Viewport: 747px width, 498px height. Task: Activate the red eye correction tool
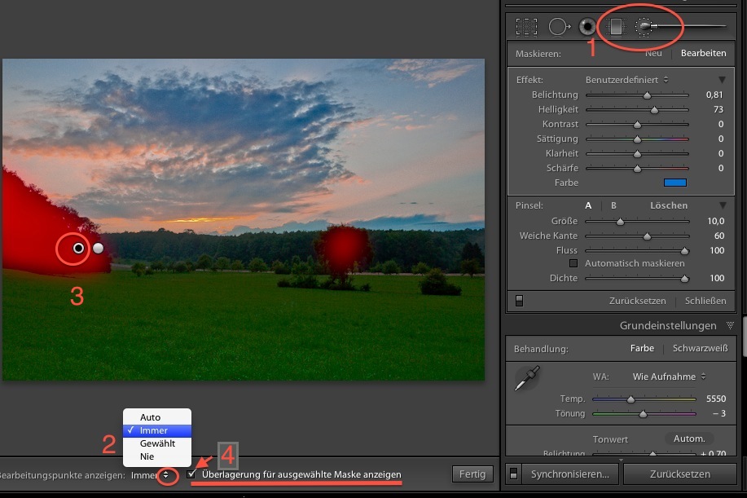pos(587,27)
